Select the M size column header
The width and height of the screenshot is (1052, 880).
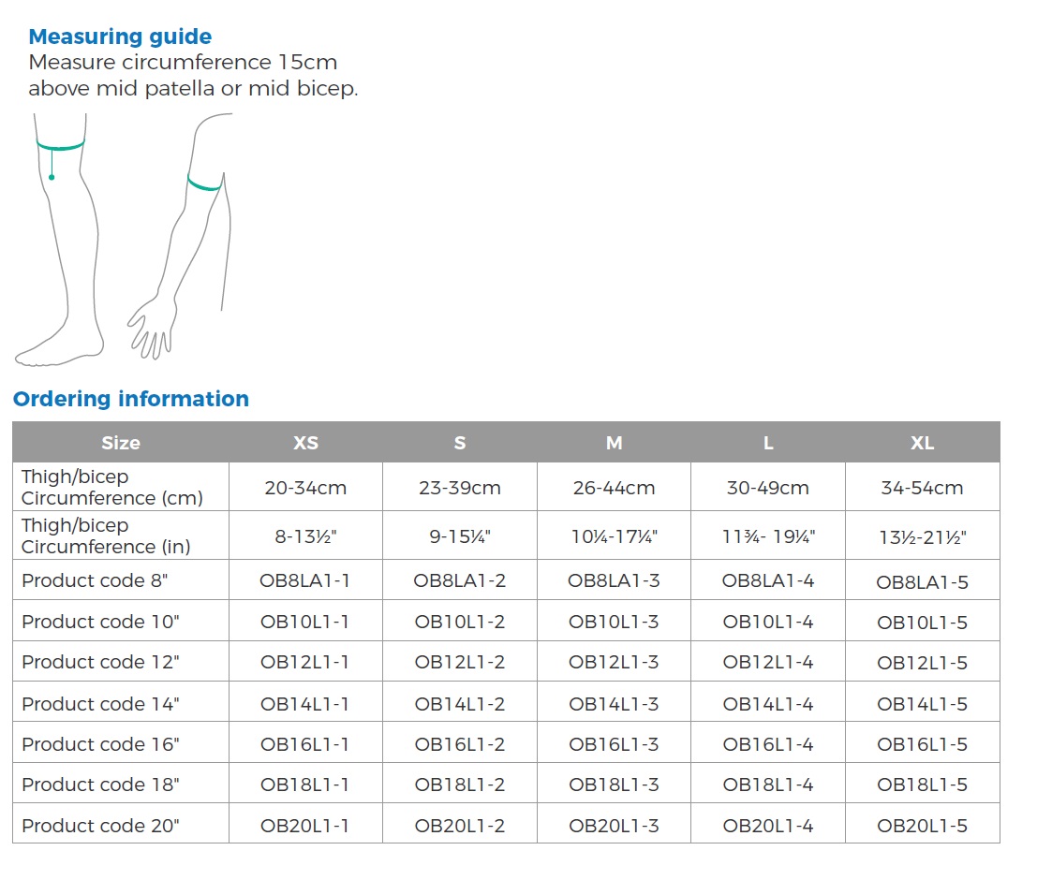[614, 443]
